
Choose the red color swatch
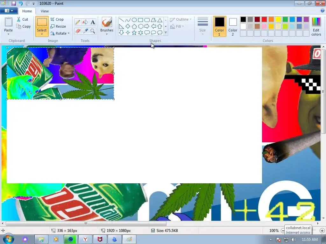click(x=264, y=19)
